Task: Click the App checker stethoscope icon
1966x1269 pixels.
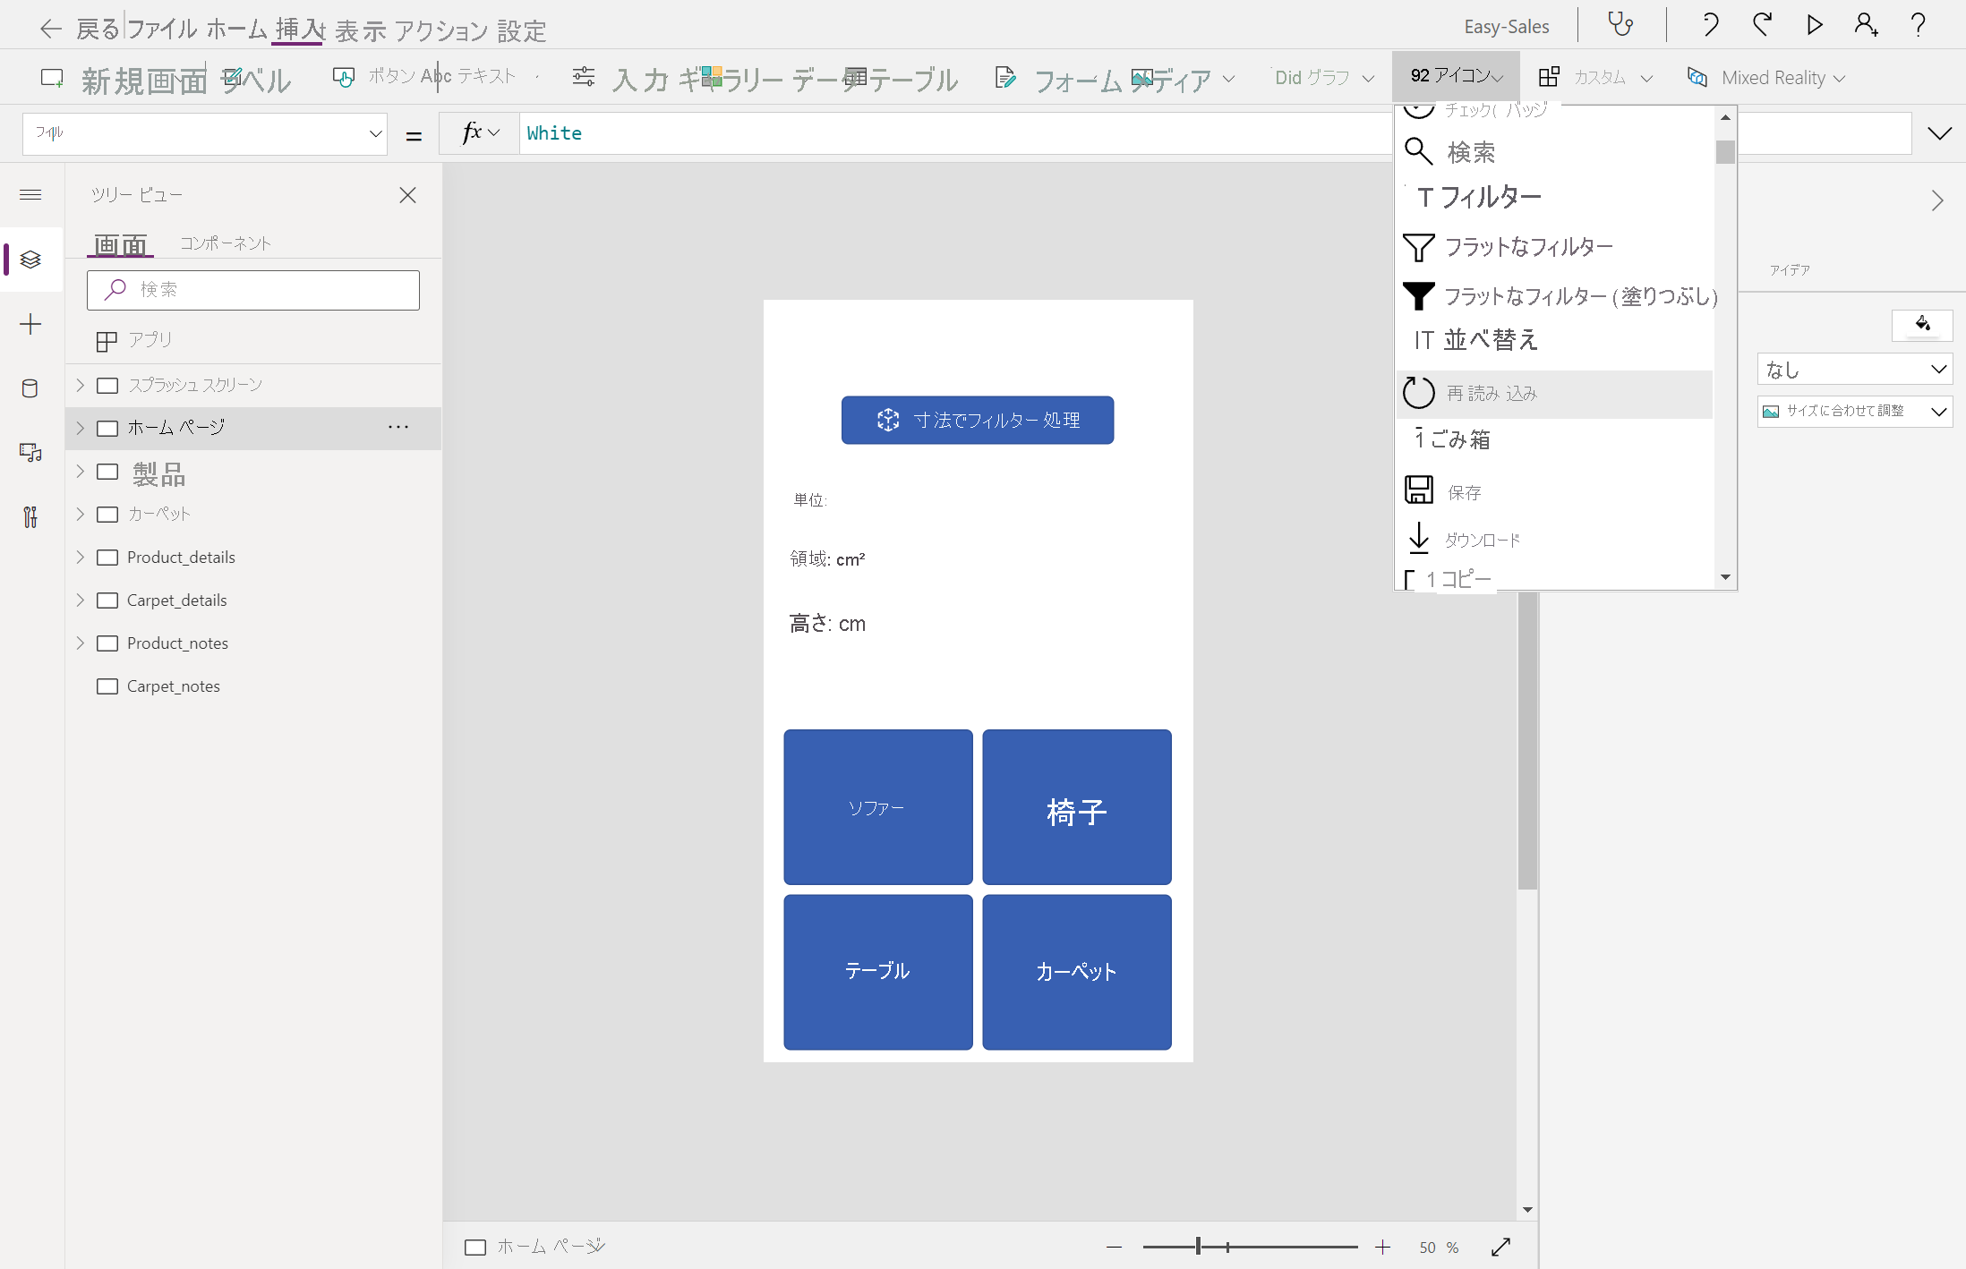Action: click(1620, 24)
